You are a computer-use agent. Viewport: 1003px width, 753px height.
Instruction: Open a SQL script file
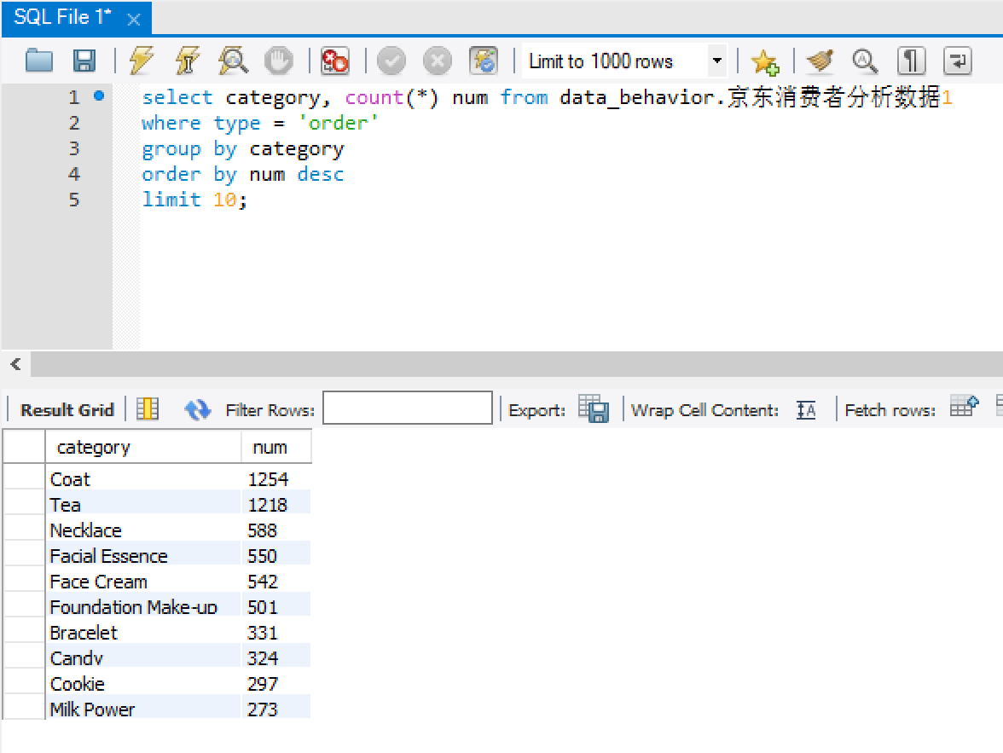[x=39, y=61]
